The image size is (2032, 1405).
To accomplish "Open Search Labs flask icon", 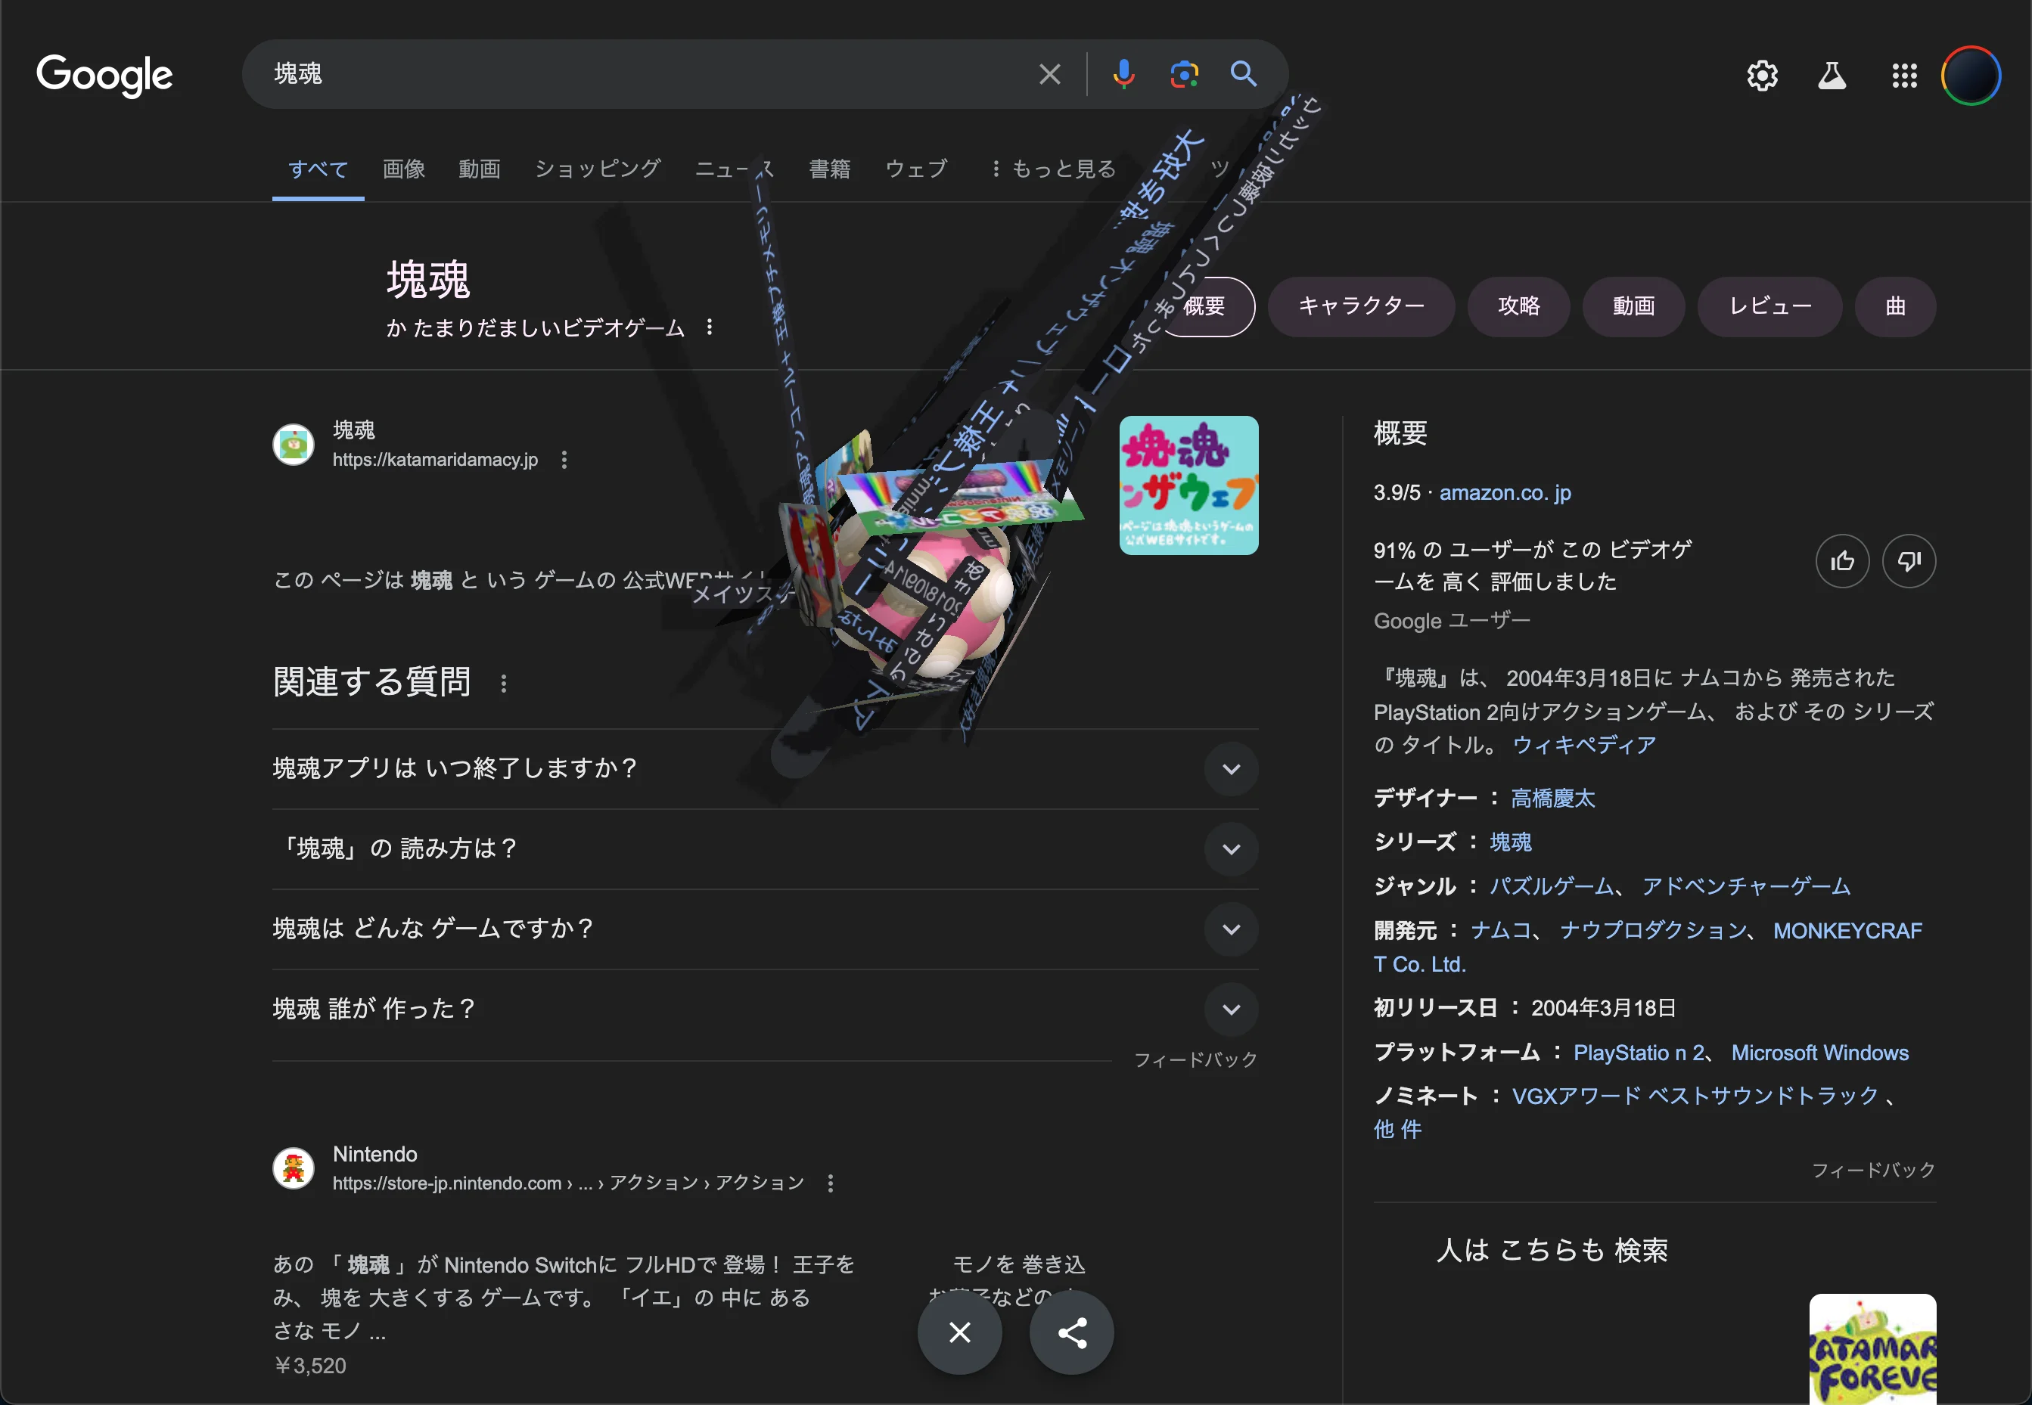I will (1832, 76).
